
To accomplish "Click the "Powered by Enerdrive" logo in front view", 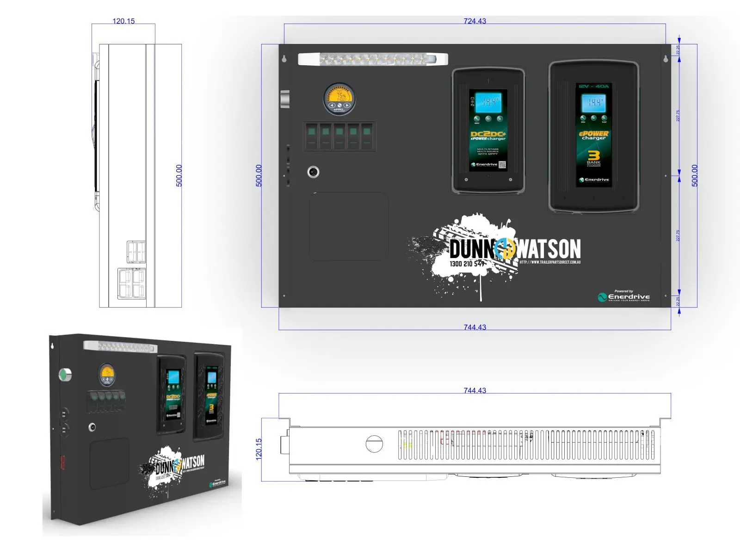I will 624,296.
